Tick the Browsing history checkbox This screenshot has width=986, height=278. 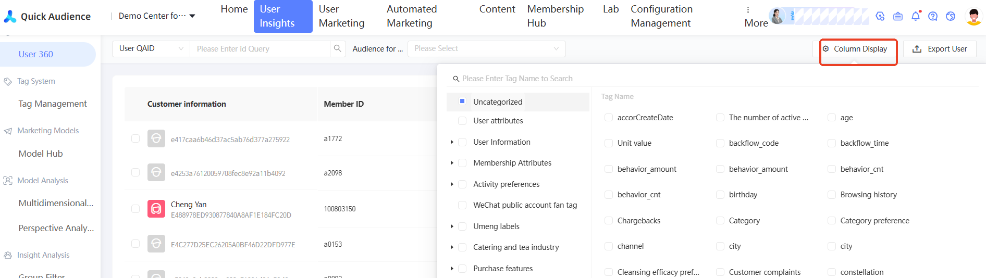832,195
